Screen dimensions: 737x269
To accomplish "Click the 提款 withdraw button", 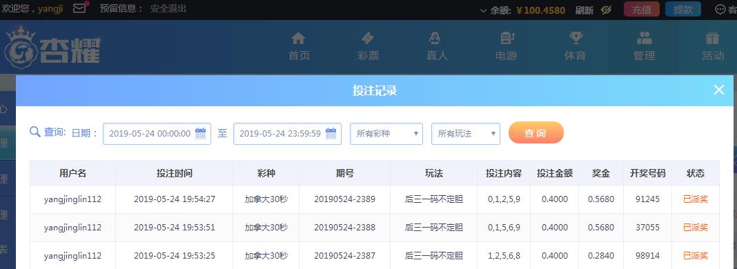I will tap(683, 10).
